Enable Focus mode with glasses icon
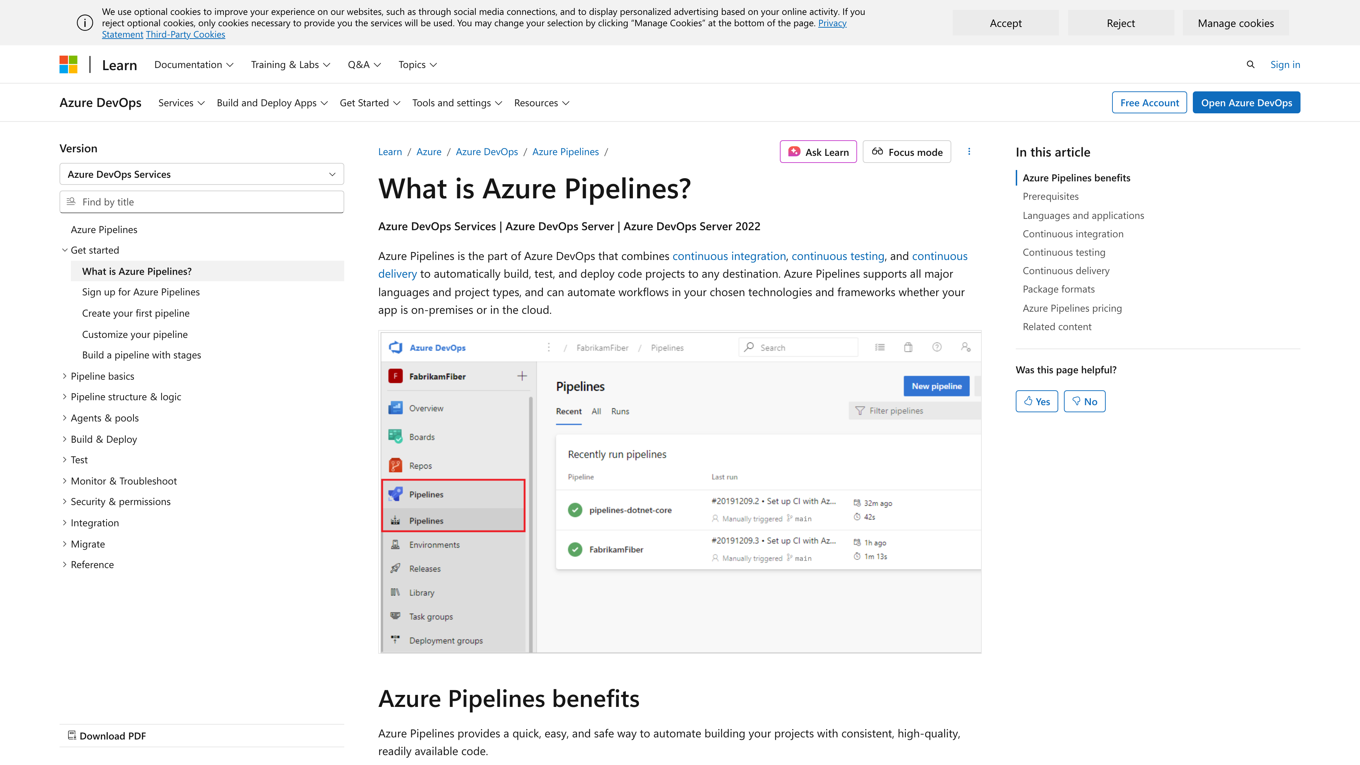 pyautogui.click(x=907, y=152)
